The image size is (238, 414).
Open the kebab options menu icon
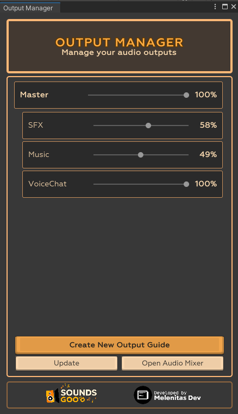click(x=215, y=7)
